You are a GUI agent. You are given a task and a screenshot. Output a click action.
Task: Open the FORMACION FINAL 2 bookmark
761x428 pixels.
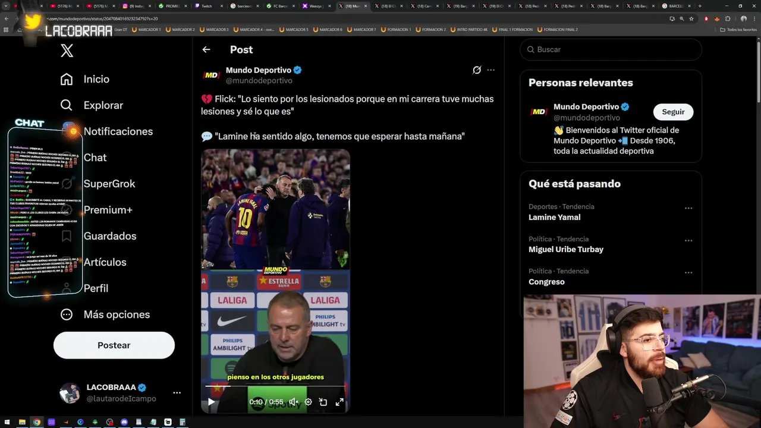click(557, 29)
